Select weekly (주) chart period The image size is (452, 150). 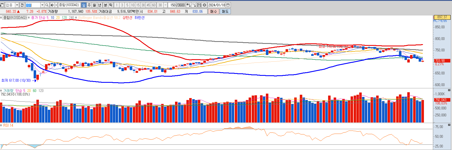pyautogui.click(x=89, y=5)
